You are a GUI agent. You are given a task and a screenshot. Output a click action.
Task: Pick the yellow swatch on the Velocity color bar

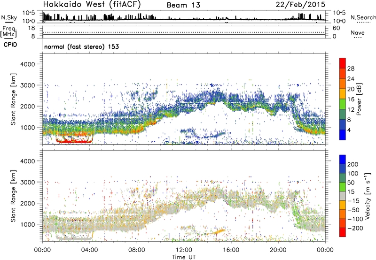click(343, 205)
